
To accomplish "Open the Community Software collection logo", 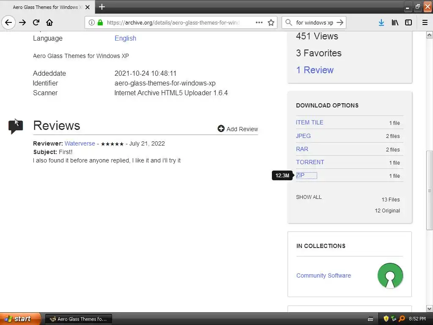I will point(390,275).
